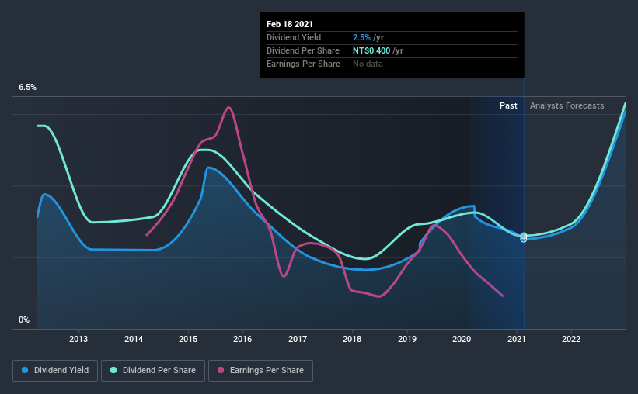Toggle the Dividend Per Share legend button
638x394 pixels.
coord(153,371)
